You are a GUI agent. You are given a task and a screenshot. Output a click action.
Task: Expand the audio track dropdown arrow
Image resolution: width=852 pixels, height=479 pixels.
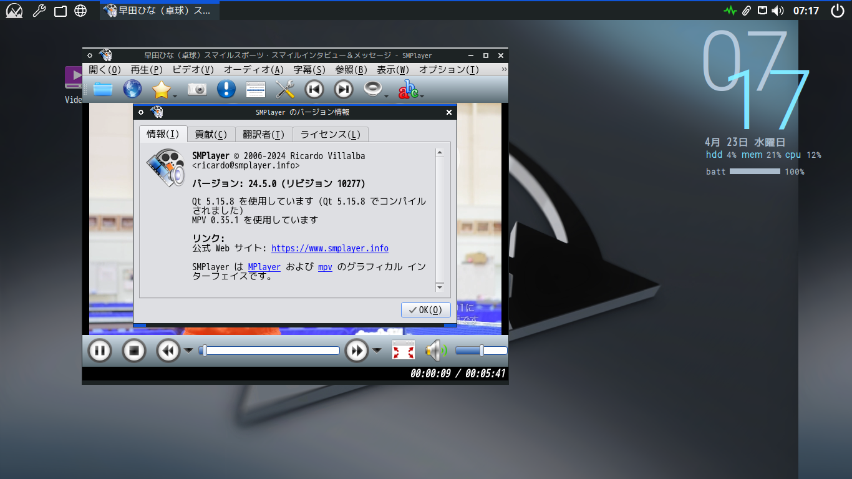pyautogui.click(x=387, y=95)
